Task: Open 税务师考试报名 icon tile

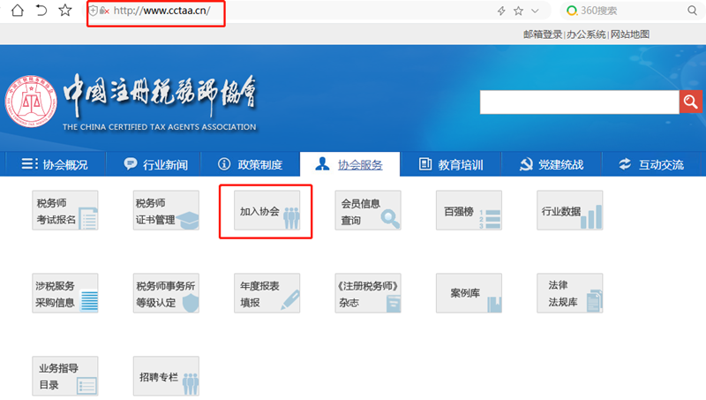Action: point(66,210)
